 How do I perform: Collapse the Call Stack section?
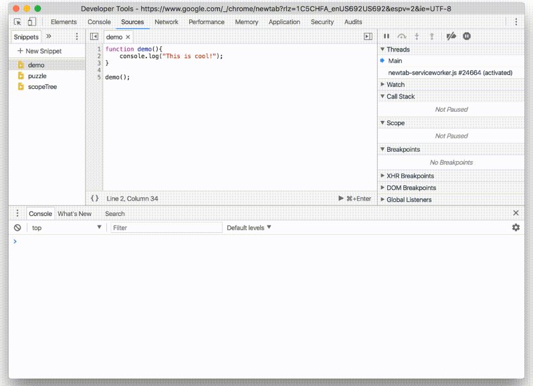[x=383, y=96]
